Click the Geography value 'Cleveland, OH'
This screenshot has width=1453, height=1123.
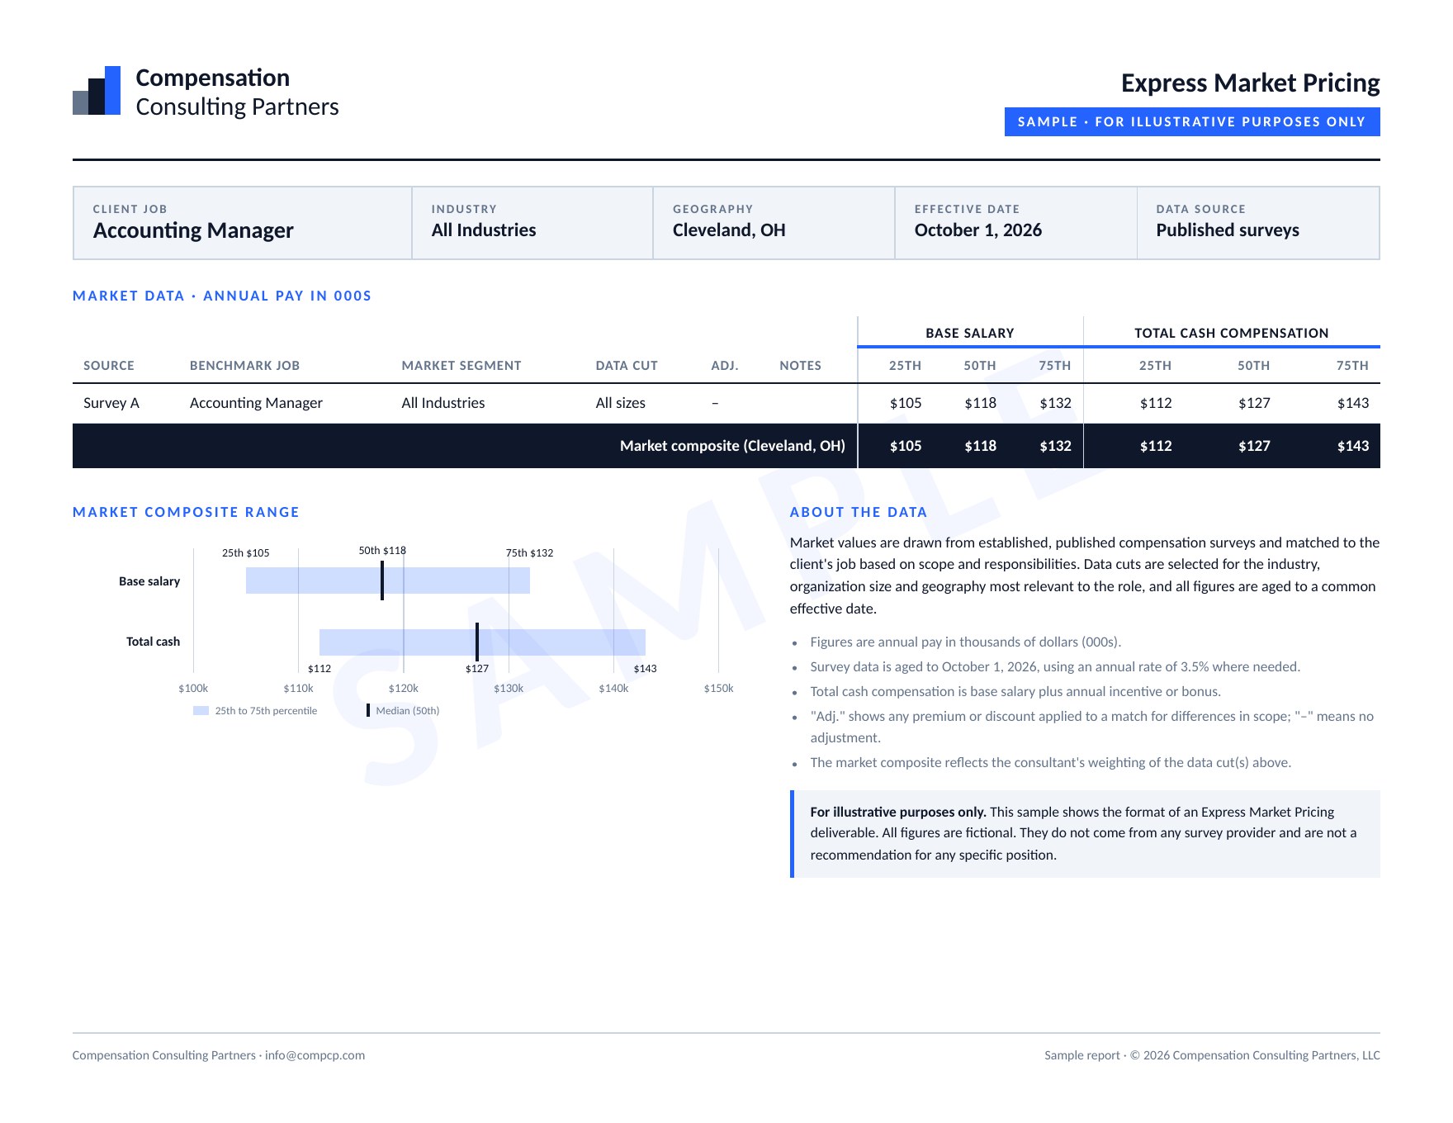729,230
